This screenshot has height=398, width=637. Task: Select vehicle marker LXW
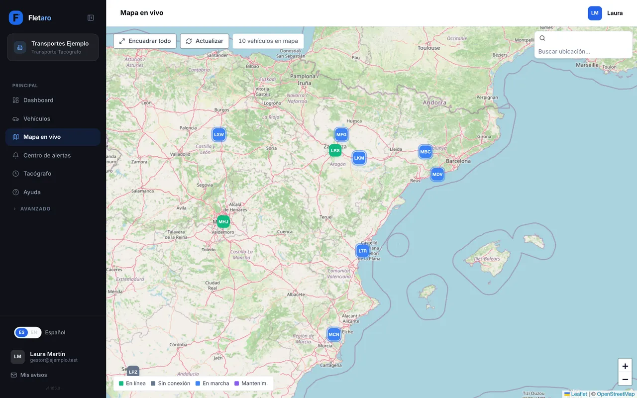click(x=219, y=134)
